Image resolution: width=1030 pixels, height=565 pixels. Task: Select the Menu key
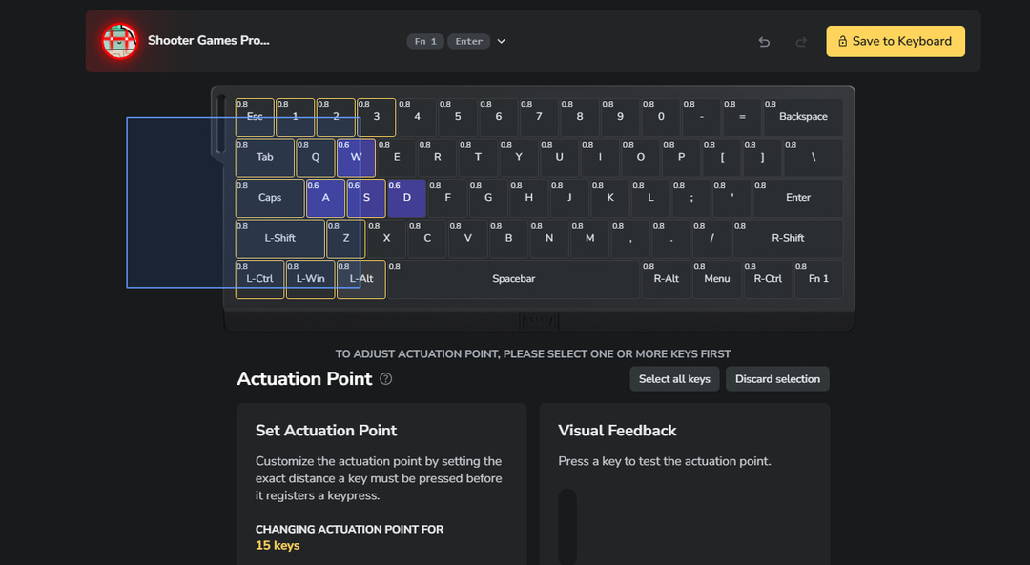tap(716, 279)
